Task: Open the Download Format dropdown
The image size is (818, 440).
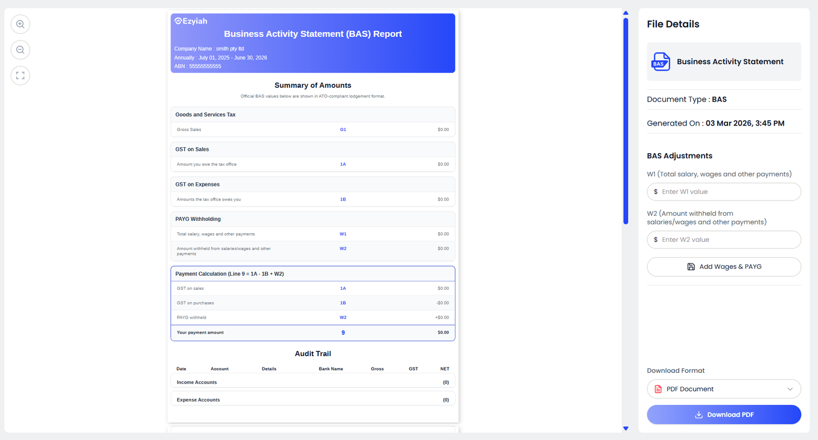Action: tap(724, 389)
